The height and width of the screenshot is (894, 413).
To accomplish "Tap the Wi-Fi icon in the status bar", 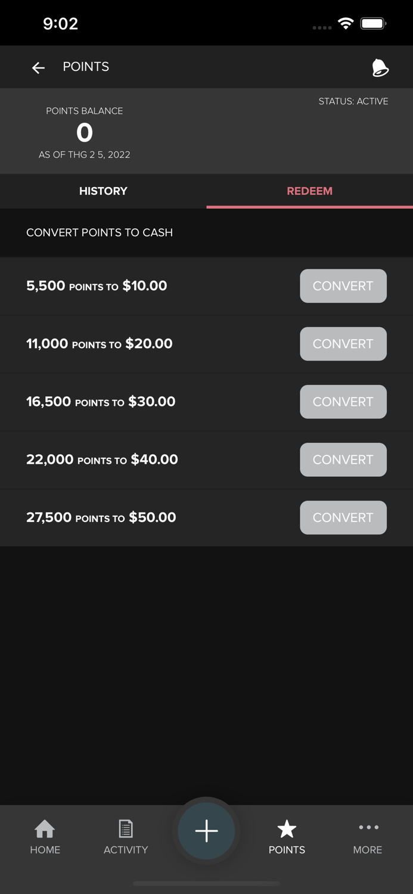I will point(346,23).
